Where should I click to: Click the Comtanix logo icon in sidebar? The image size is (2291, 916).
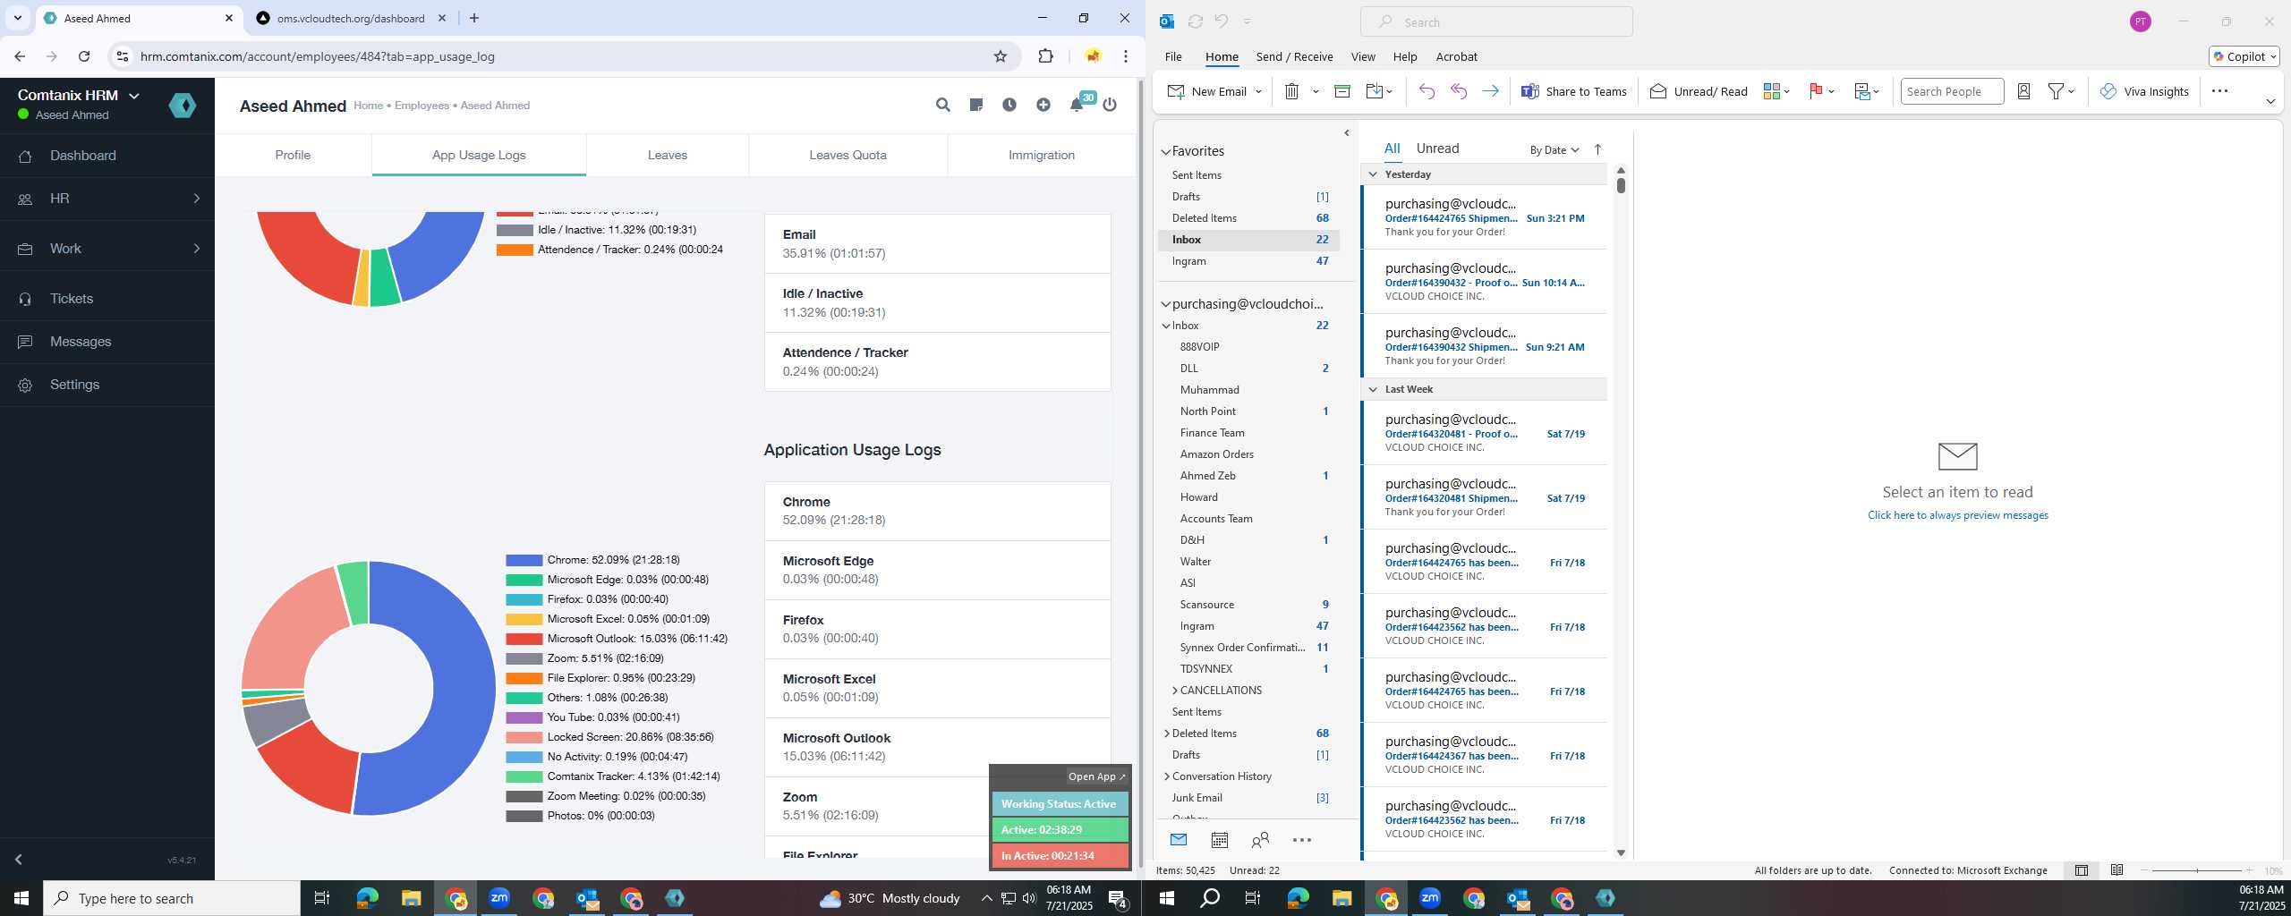click(183, 106)
